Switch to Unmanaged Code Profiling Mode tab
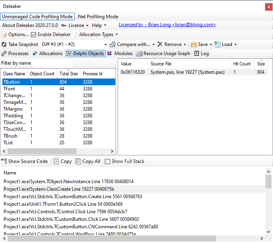The height and width of the screenshot is (243, 273). tap(37, 17)
